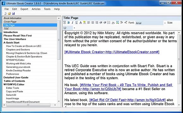Select Book Information in the sidebar
Screen dimensions: 183x113
pos(30,18)
